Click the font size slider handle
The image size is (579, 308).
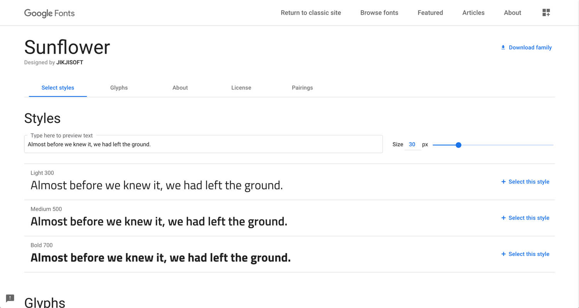click(458, 145)
